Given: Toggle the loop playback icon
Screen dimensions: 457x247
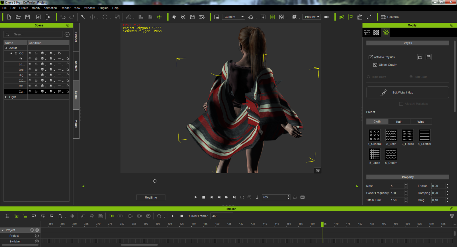Looking at the screenshot, I should [x=242, y=197].
